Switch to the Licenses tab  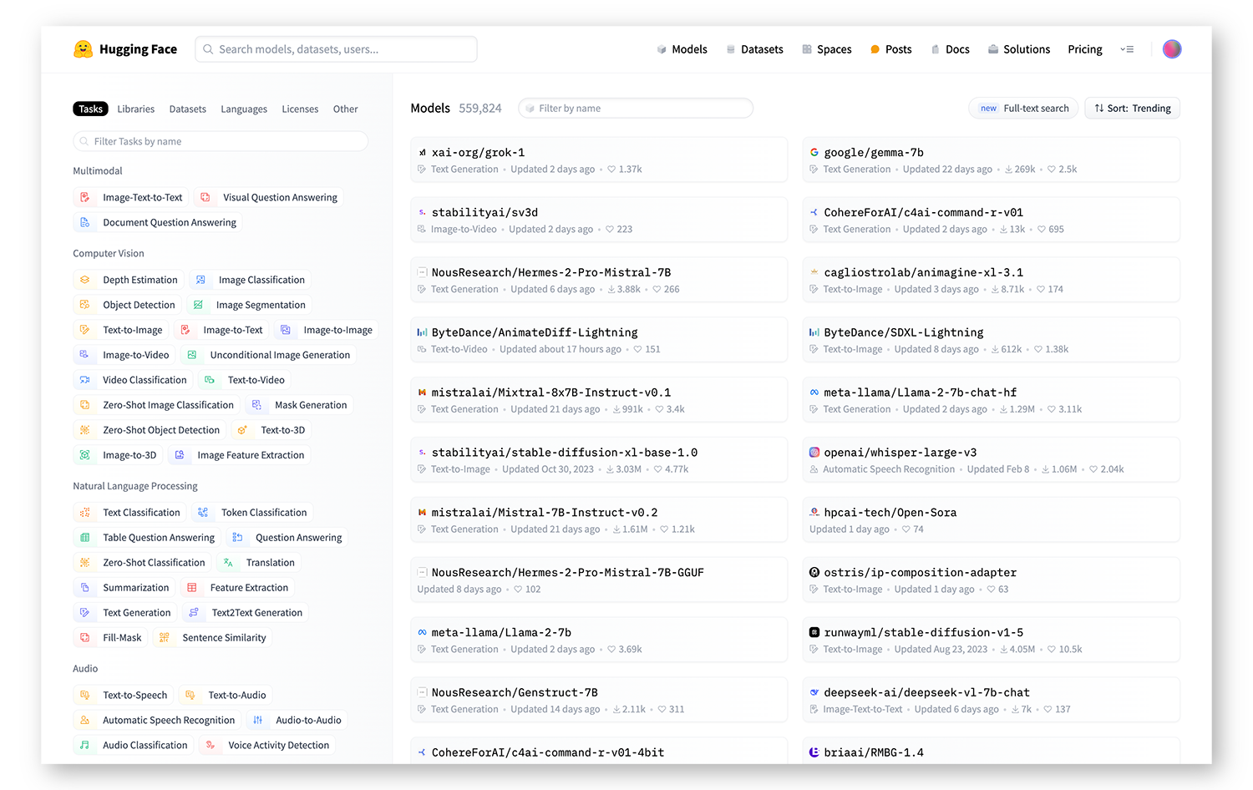click(x=300, y=109)
